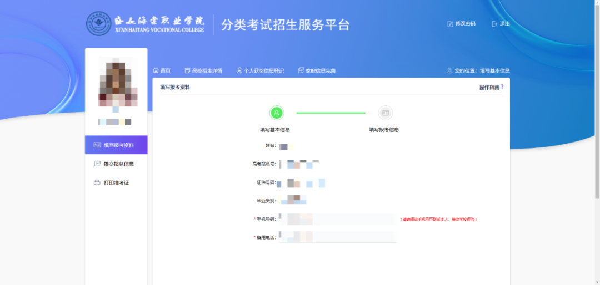Open the 修改密码 link
The height and width of the screenshot is (285, 600).
pyautogui.click(x=466, y=24)
